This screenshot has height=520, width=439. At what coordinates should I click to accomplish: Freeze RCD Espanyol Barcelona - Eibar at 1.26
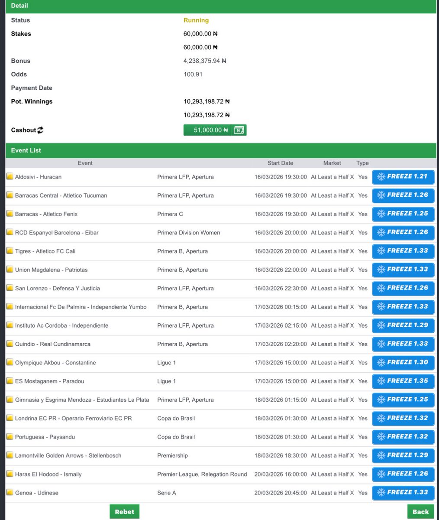click(x=403, y=233)
